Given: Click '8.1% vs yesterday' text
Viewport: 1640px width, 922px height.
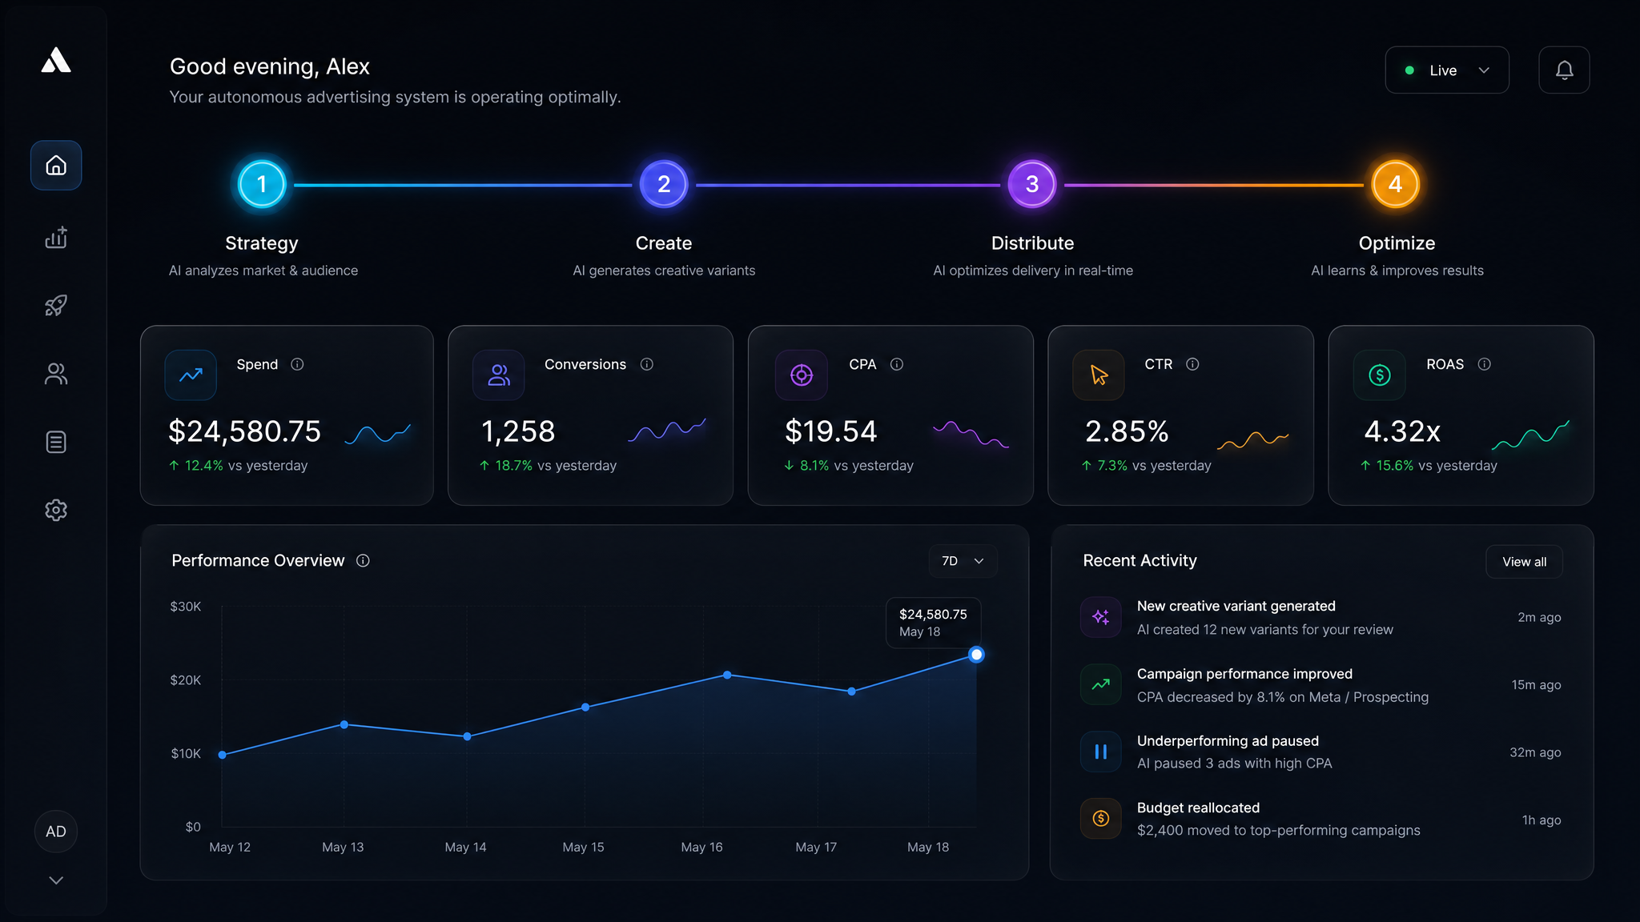Looking at the screenshot, I should 849,466.
